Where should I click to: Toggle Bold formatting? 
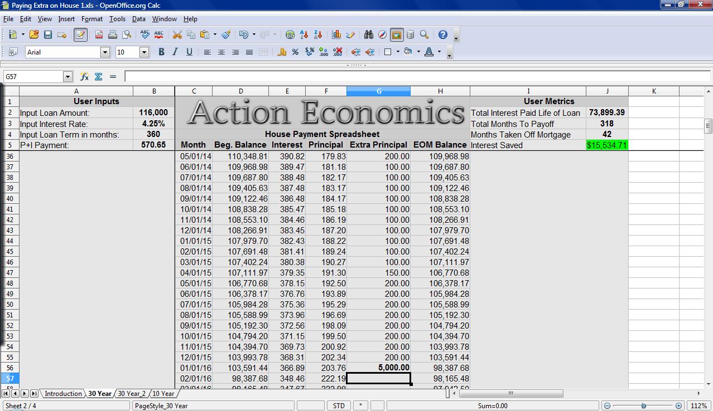point(161,52)
